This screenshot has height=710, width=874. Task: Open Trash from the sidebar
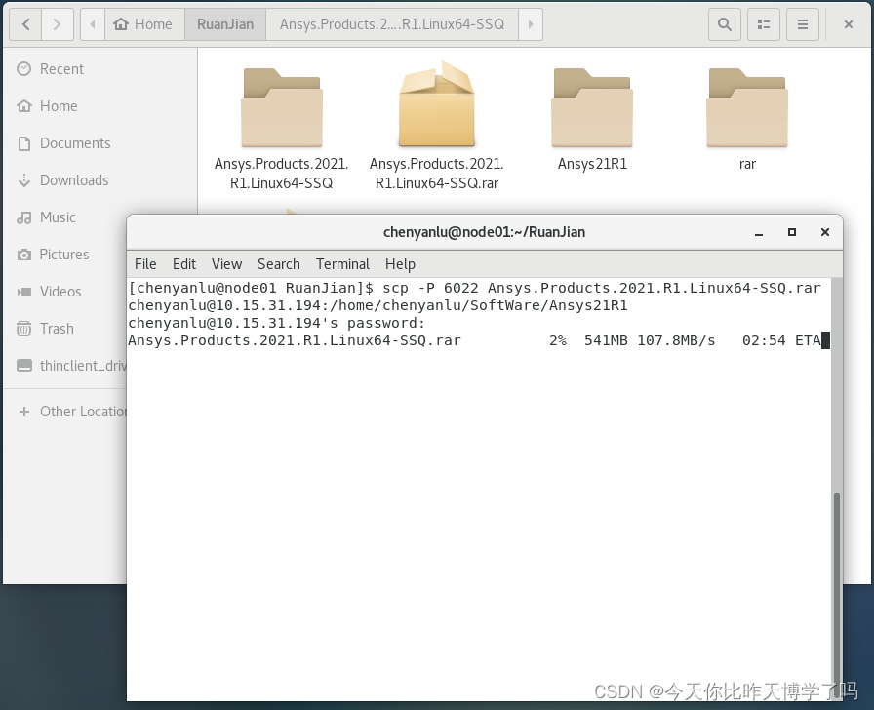pos(57,329)
